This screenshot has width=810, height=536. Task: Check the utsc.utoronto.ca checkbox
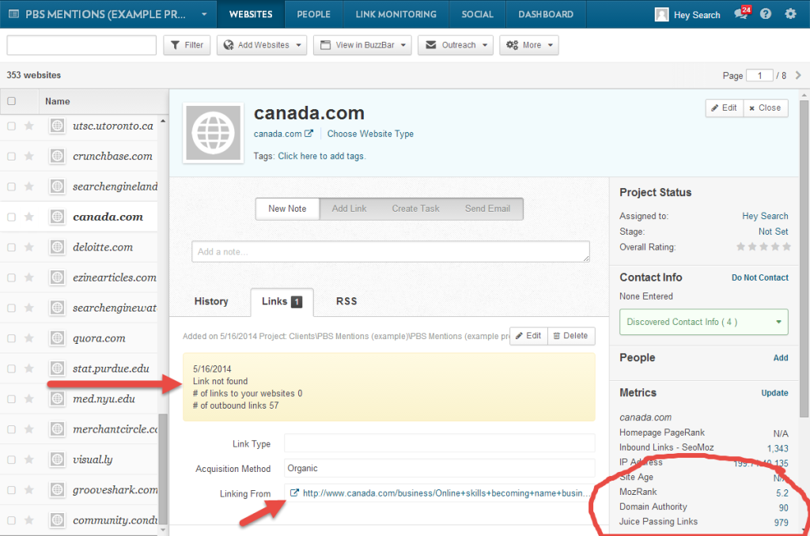coord(11,126)
